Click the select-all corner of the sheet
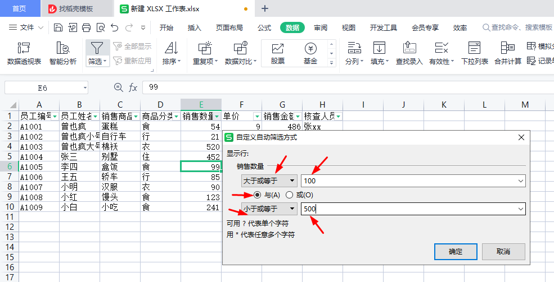The height and width of the screenshot is (282, 554). [x=13, y=105]
